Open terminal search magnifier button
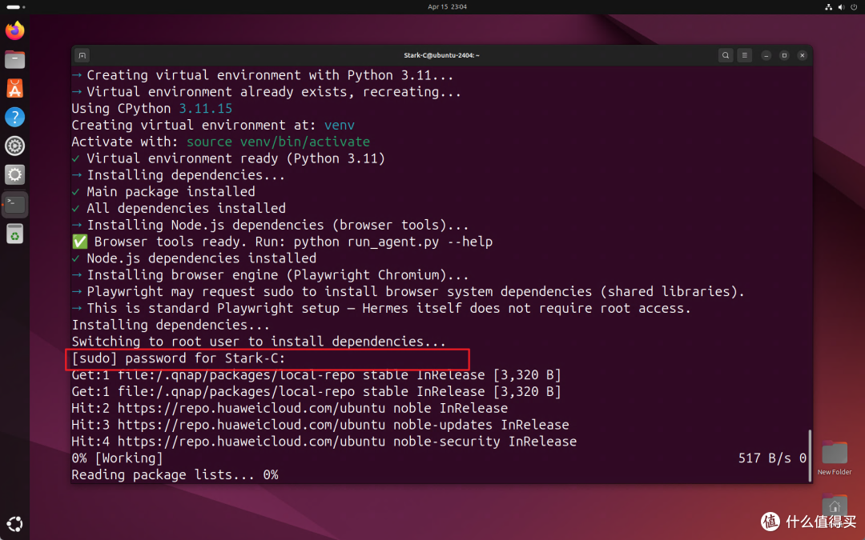The height and width of the screenshot is (540, 865). (x=726, y=55)
